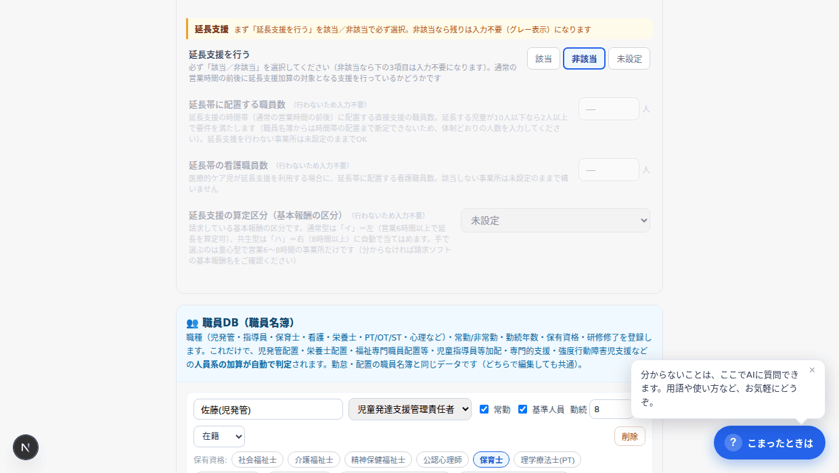
Task: Open the 在籍 status dropdown
Action: (x=219, y=437)
